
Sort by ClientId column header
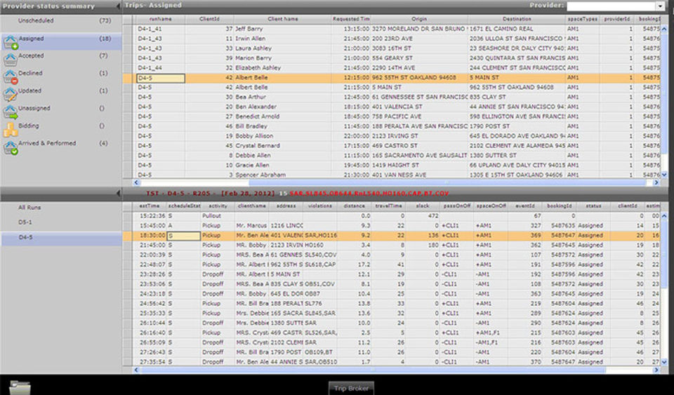click(x=210, y=20)
